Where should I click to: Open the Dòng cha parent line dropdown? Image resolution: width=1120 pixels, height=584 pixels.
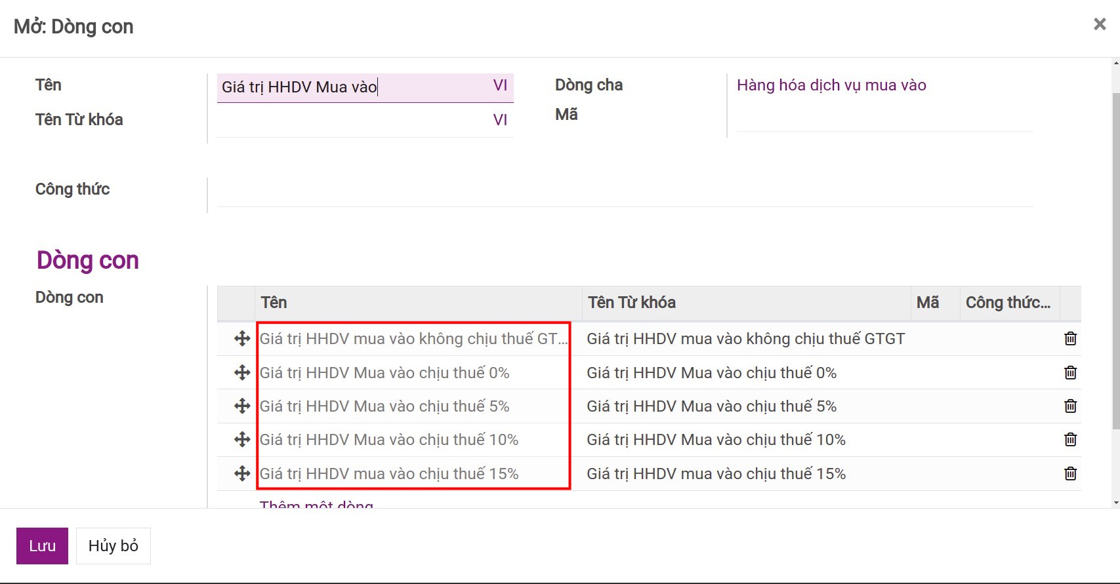click(883, 85)
